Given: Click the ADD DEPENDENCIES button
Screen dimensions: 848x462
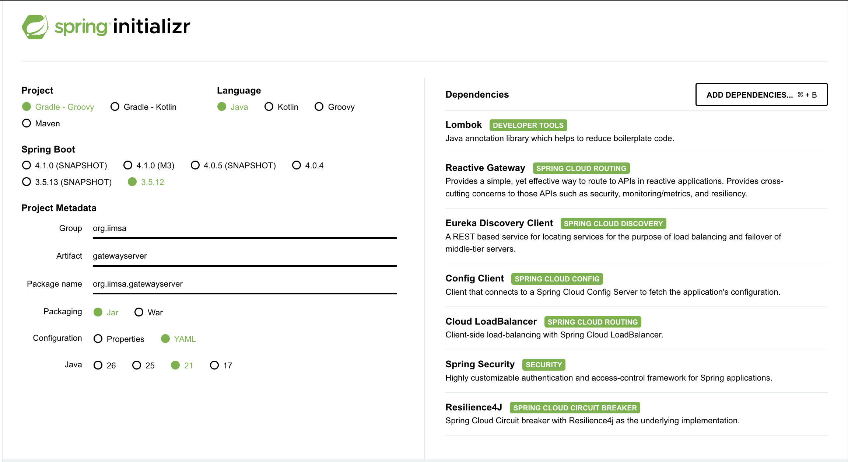Looking at the screenshot, I should 761,95.
